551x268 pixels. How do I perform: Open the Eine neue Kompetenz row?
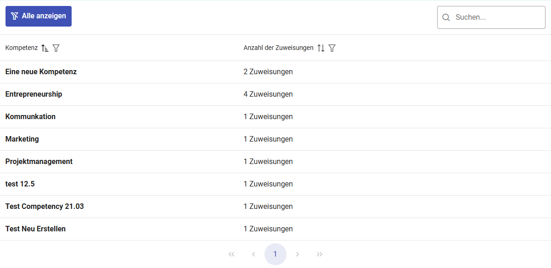click(x=41, y=72)
